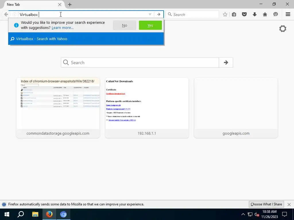294x220 pixels.
Task: Open the taskbar clock showing 10:38 AM
Action: pos(269,214)
